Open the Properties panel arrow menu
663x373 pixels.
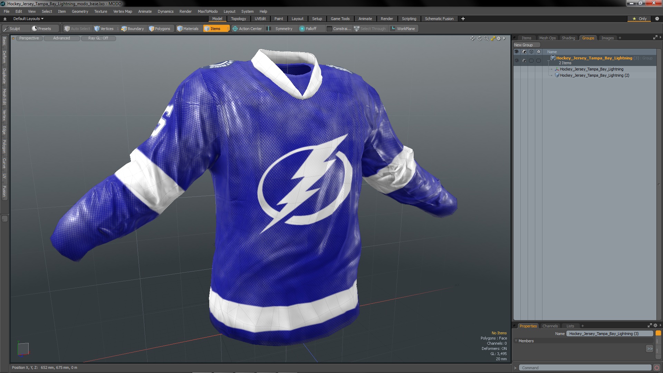tap(660, 325)
